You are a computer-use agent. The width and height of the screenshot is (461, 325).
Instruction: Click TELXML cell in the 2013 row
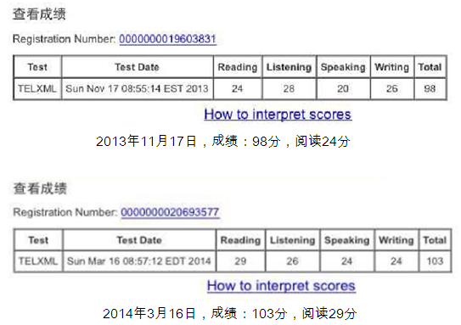37,89
